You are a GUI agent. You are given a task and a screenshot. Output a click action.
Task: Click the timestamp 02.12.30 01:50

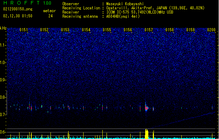[18, 16]
